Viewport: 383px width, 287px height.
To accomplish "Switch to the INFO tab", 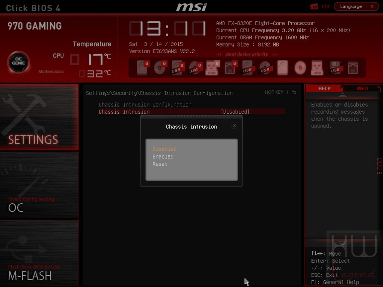I will pos(362,88).
